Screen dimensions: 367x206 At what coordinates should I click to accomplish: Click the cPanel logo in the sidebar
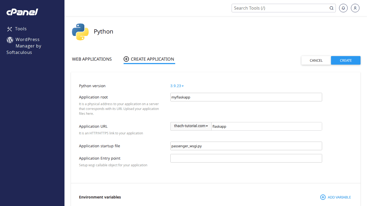pyautogui.click(x=22, y=12)
